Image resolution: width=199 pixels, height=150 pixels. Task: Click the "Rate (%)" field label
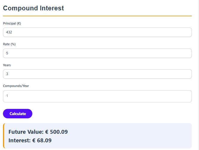tap(9, 44)
